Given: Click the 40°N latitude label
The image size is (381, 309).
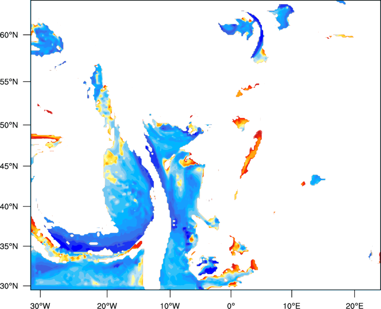Looking at the screenshot, I should [9, 206].
